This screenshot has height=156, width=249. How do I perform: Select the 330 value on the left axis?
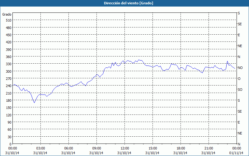click(9, 64)
